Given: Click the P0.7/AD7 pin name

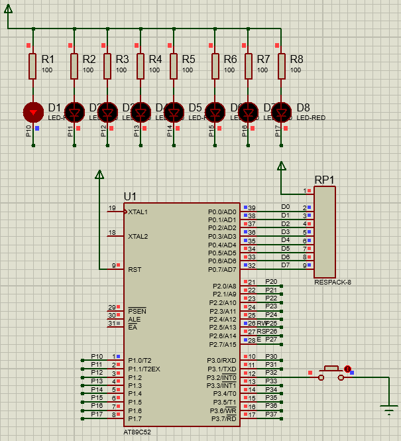Looking at the screenshot, I should point(222,269).
